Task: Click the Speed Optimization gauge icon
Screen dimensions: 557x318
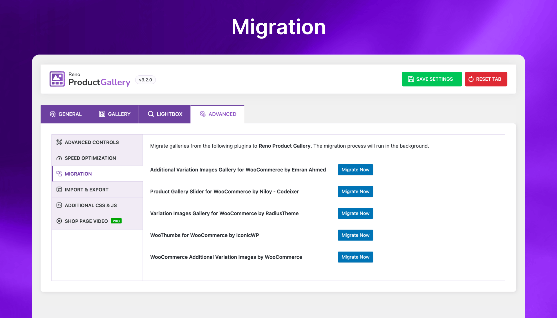Action: point(59,158)
